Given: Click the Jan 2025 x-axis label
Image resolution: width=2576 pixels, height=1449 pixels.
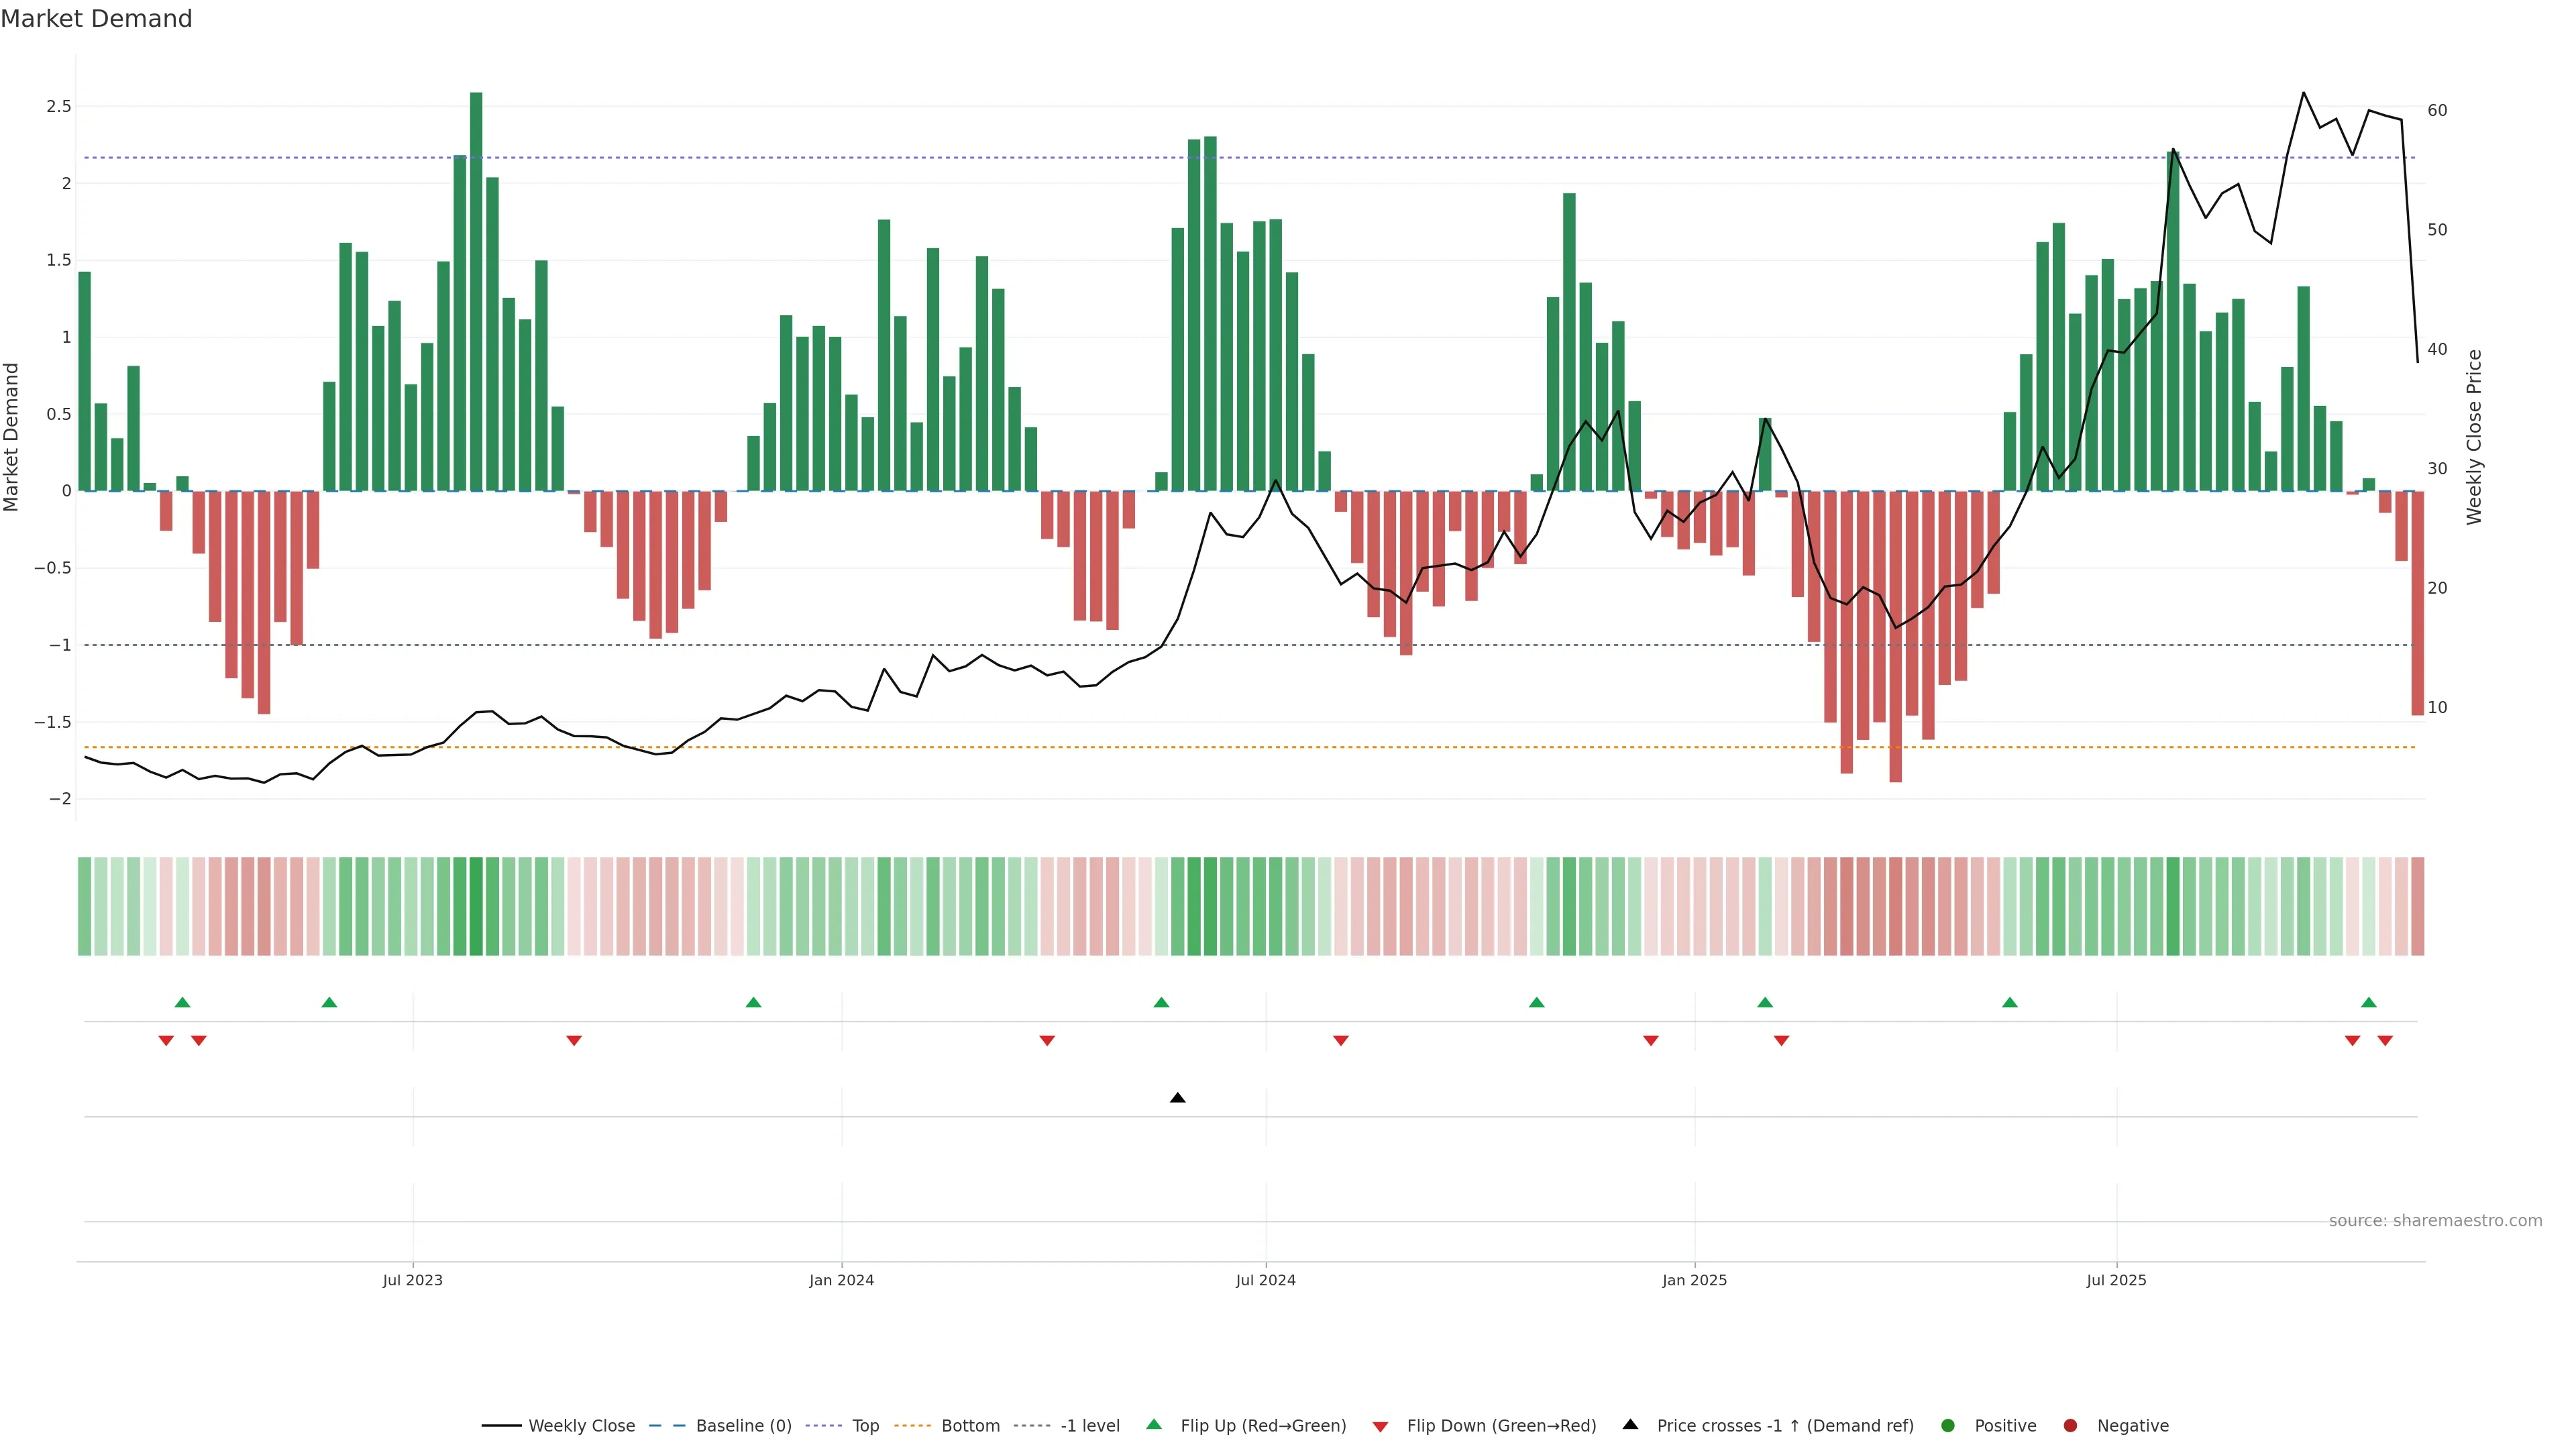Looking at the screenshot, I should (x=1694, y=1280).
